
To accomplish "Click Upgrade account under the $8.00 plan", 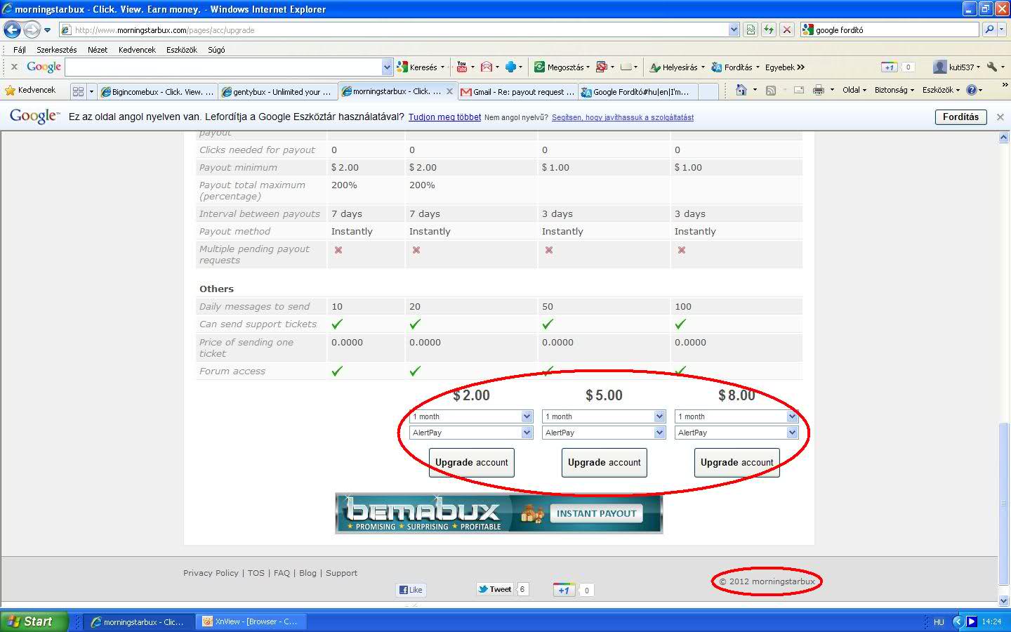I will (x=736, y=463).
